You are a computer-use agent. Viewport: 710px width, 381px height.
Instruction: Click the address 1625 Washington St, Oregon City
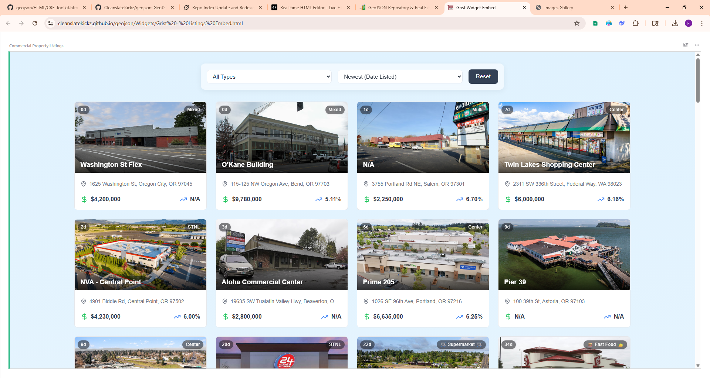click(141, 184)
